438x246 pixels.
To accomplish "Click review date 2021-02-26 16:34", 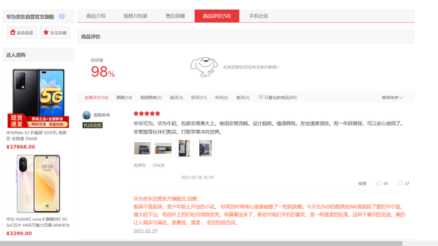I will click(x=197, y=178).
